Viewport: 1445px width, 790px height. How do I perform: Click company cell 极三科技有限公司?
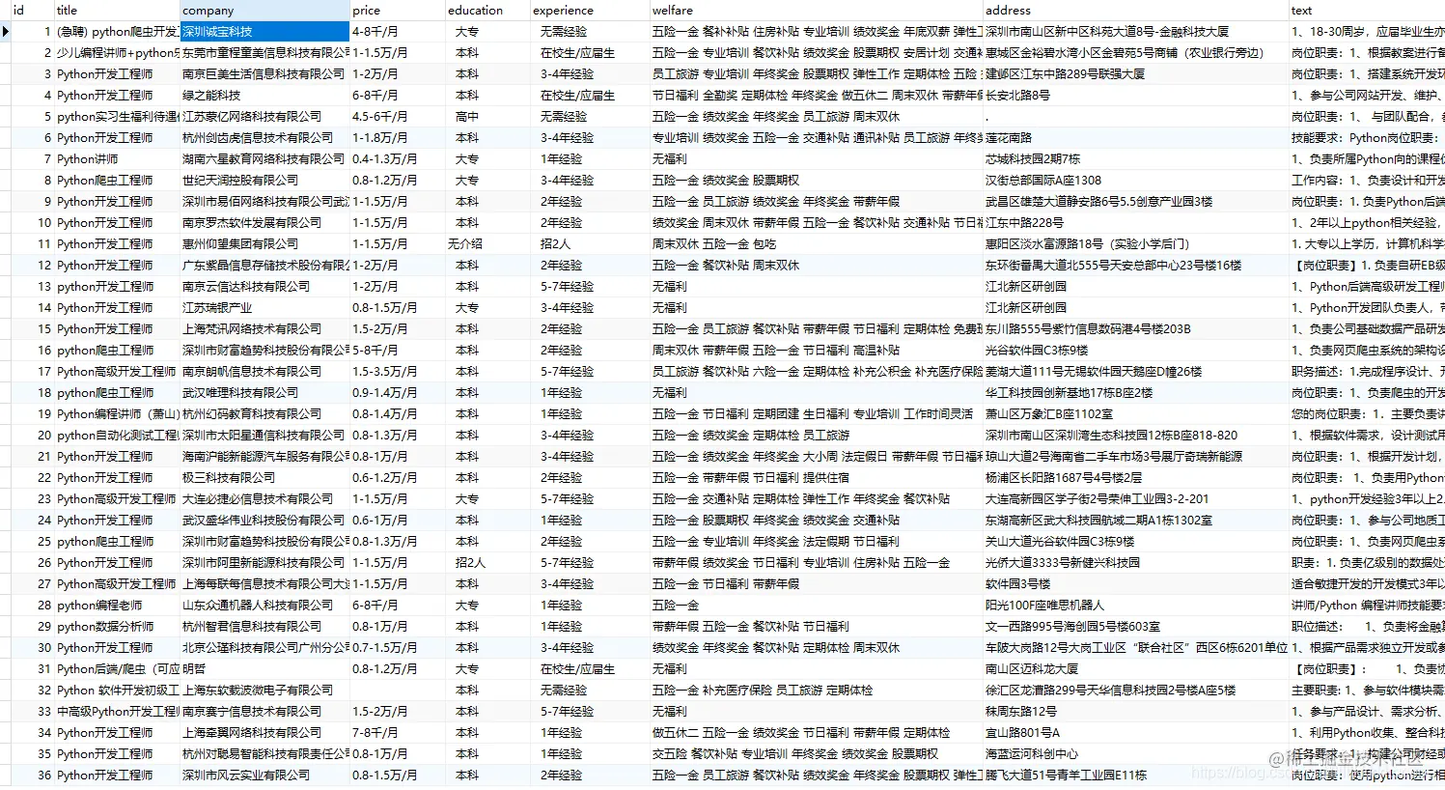point(264,478)
